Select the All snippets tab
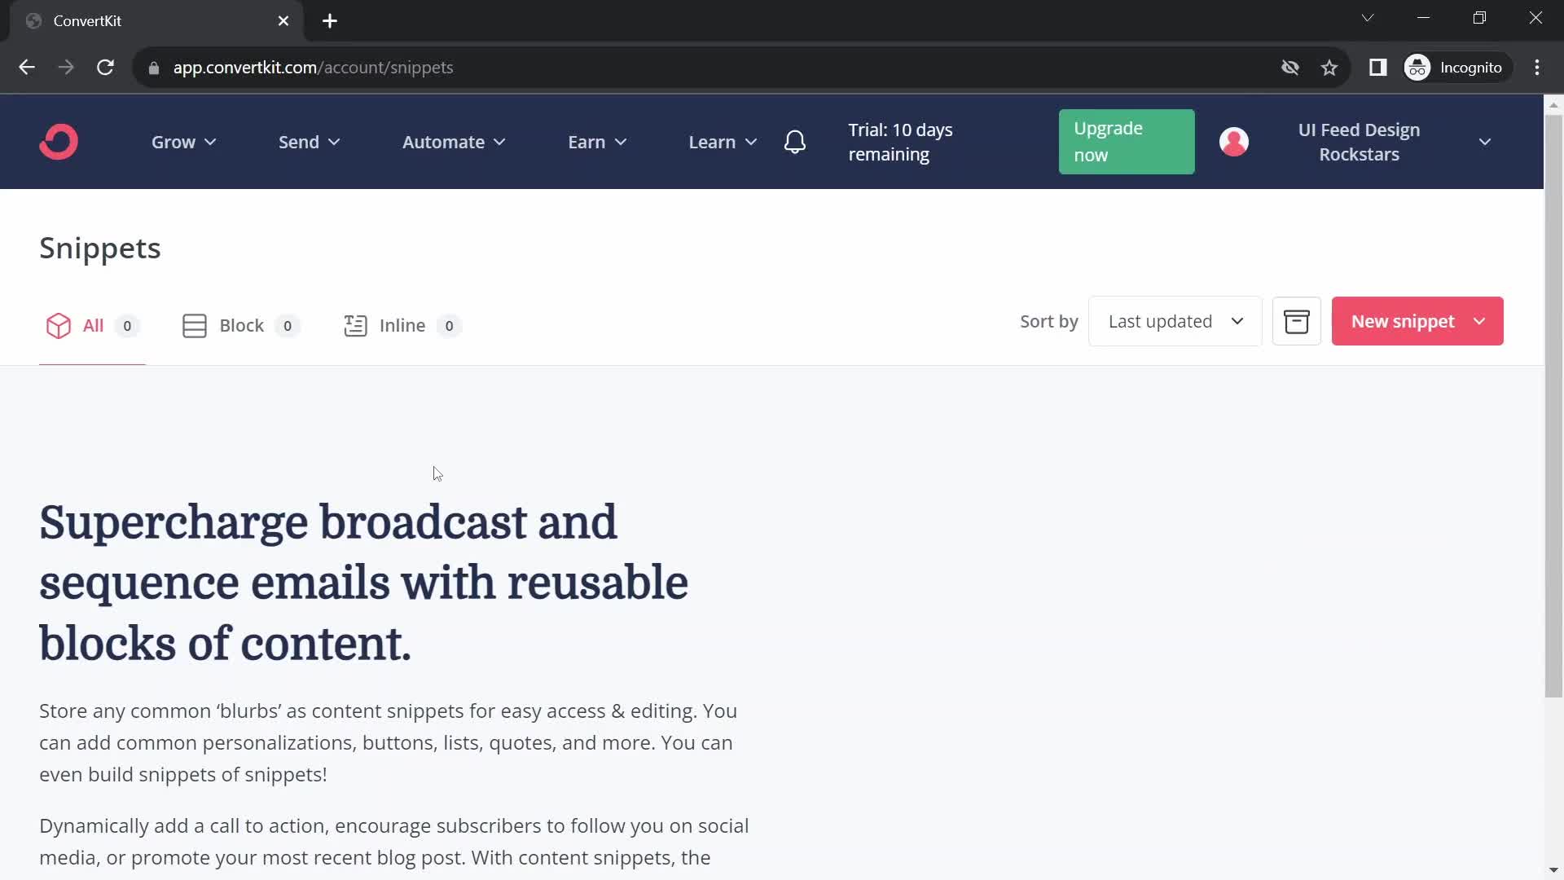Image resolution: width=1564 pixels, height=880 pixels. [92, 326]
